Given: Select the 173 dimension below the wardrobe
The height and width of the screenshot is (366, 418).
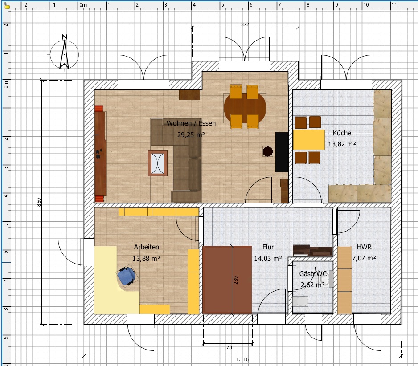Looking at the screenshot, I should tap(228, 346).
